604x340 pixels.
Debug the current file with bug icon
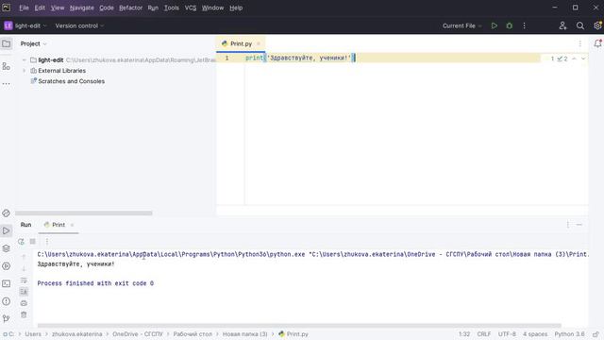pos(510,25)
